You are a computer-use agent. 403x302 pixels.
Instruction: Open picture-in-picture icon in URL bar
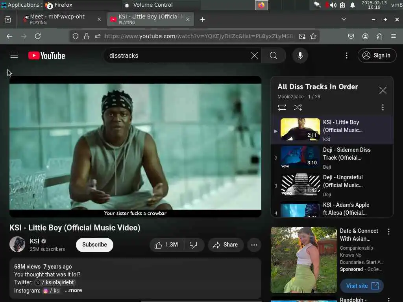point(302,36)
